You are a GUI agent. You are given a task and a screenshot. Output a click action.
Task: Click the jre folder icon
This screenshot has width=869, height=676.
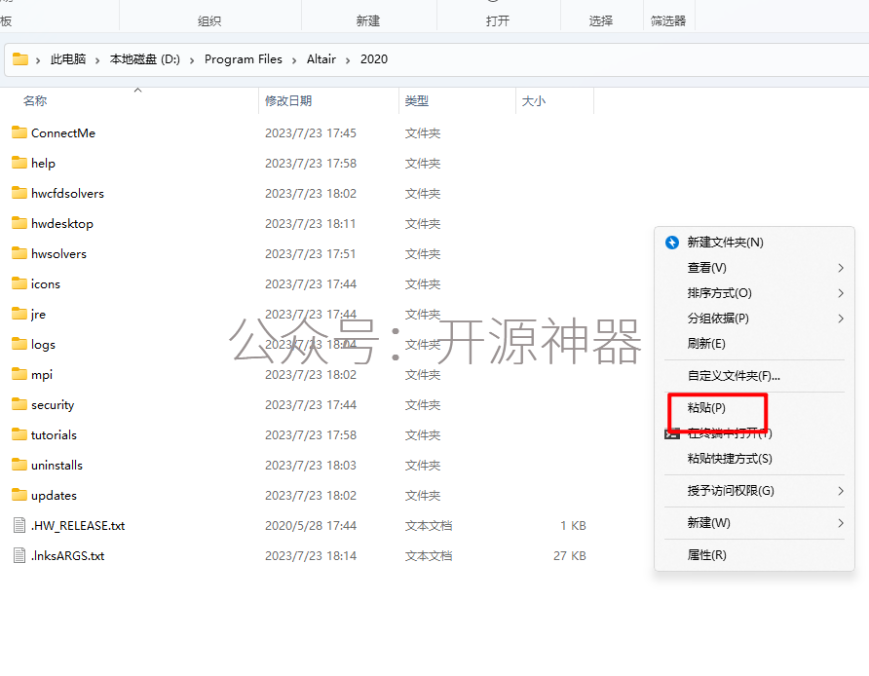pos(19,314)
